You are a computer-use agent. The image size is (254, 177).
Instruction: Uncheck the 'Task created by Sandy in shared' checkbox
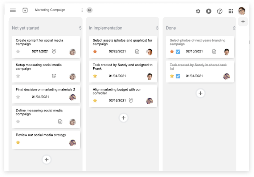pyautogui.click(x=178, y=76)
